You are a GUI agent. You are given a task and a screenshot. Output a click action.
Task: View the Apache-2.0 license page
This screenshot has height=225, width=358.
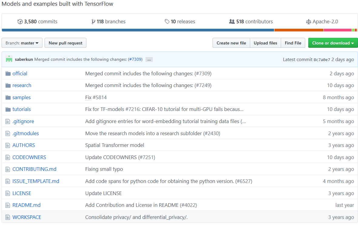322,22
